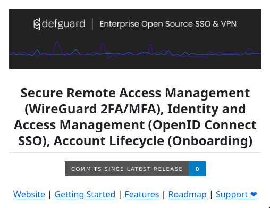Click the Account Lifecycle (Onboarding) heading text

coord(153,141)
